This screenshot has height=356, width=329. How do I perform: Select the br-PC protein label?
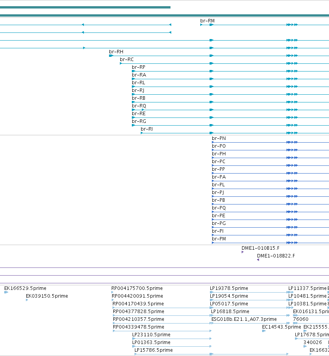point(219,162)
